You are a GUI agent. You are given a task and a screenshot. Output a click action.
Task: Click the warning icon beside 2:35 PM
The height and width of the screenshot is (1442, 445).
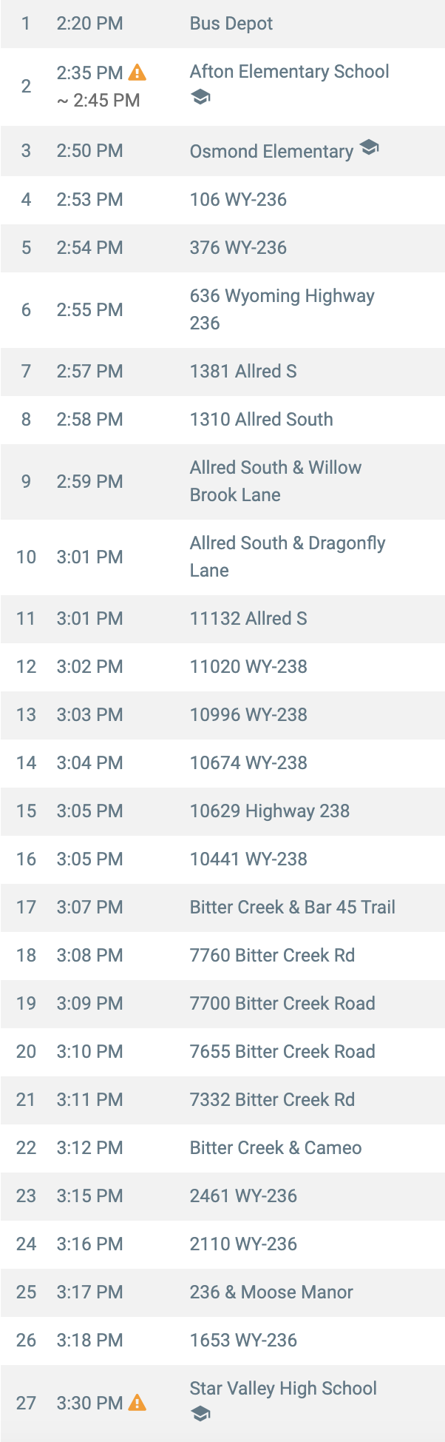coord(137,73)
